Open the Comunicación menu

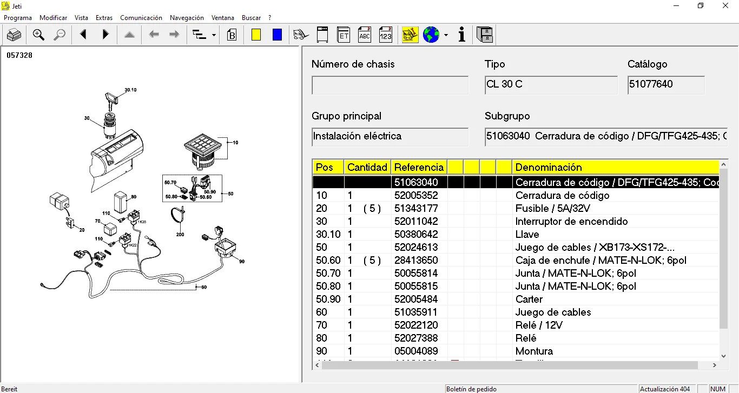[141, 18]
